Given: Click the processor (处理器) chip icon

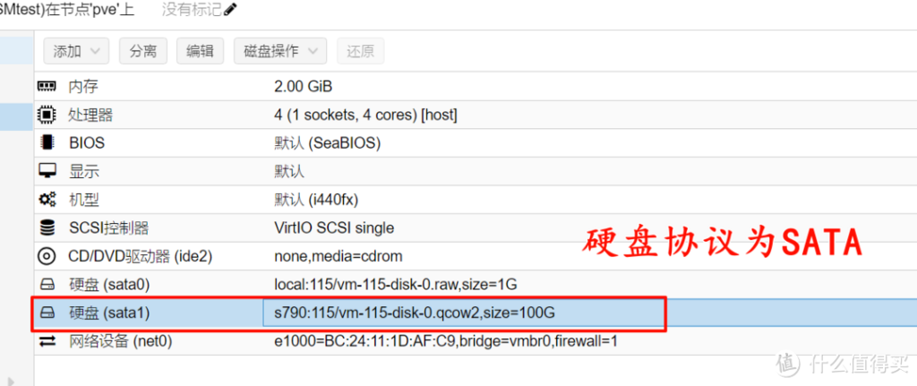Looking at the screenshot, I should [47, 115].
